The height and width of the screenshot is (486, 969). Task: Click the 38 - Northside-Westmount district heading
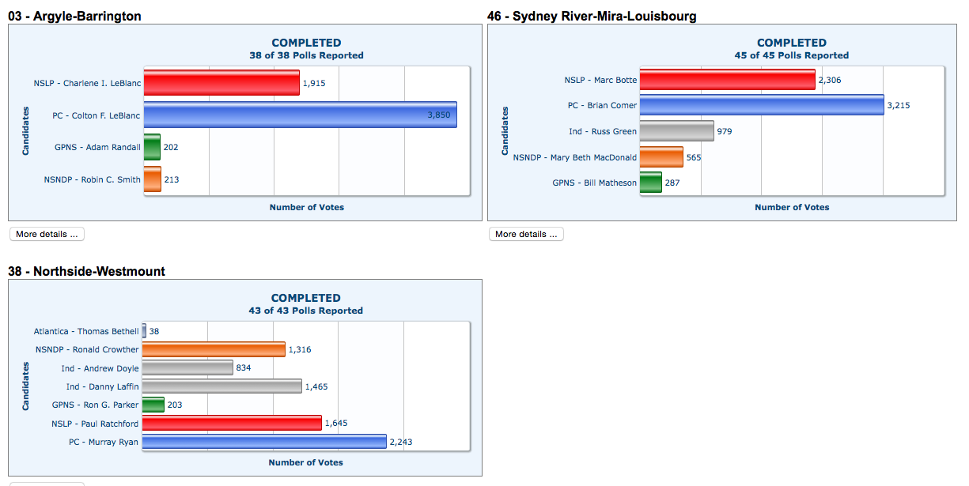(x=86, y=271)
